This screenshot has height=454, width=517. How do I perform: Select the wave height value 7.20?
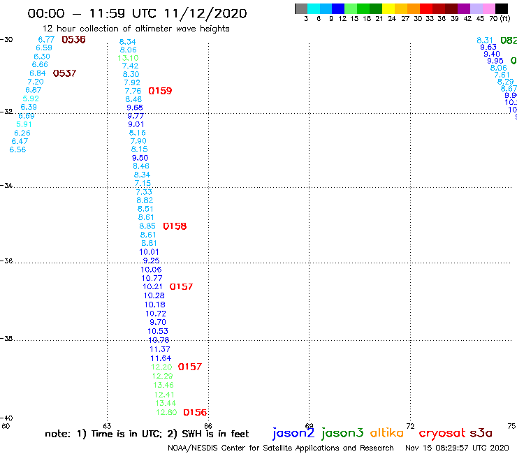pyautogui.click(x=36, y=82)
